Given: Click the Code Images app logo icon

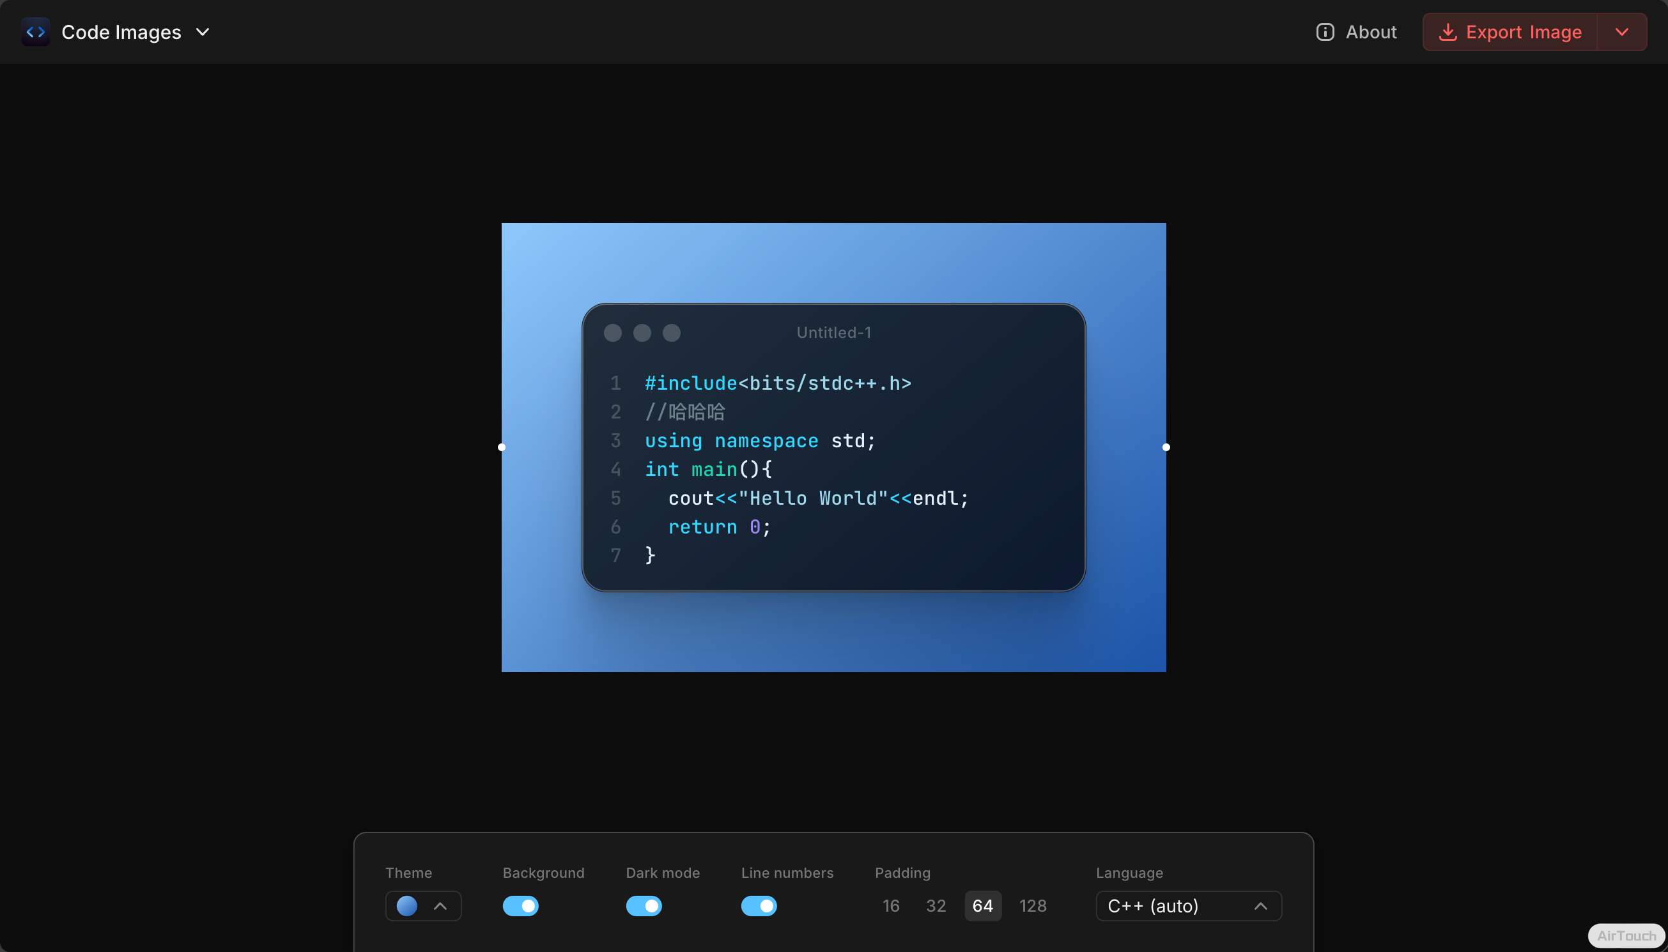Looking at the screenshot, I should click(35, 32).
